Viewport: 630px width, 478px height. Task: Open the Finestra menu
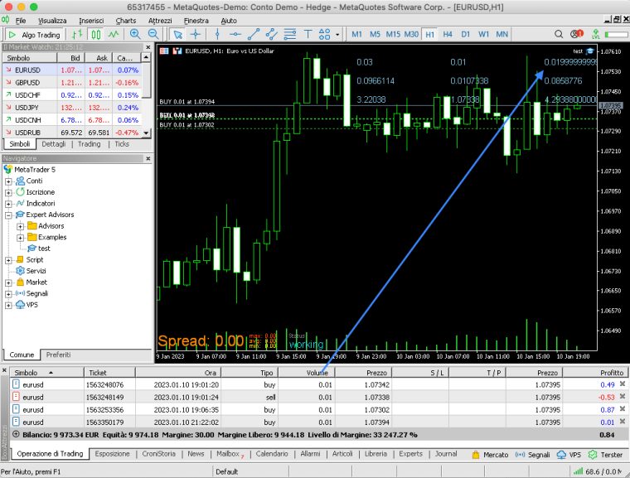196,21
